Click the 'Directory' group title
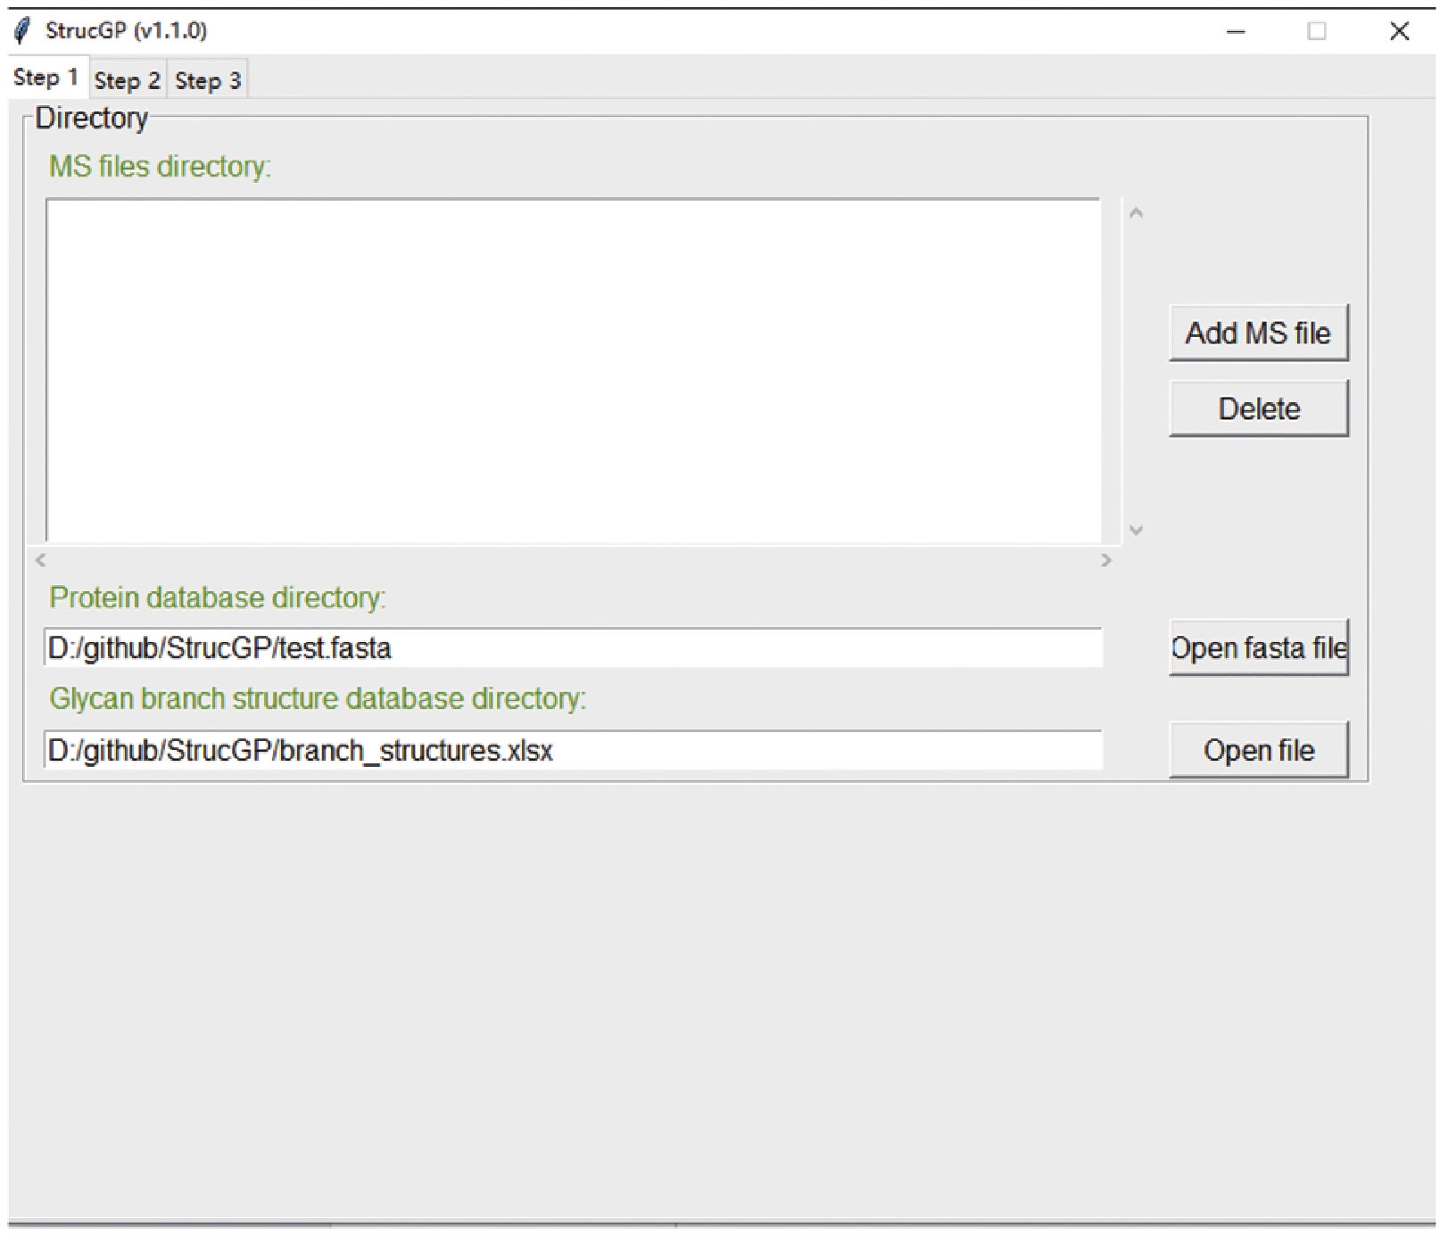This screenshot has width=1440, height=1236. [92, 119]
